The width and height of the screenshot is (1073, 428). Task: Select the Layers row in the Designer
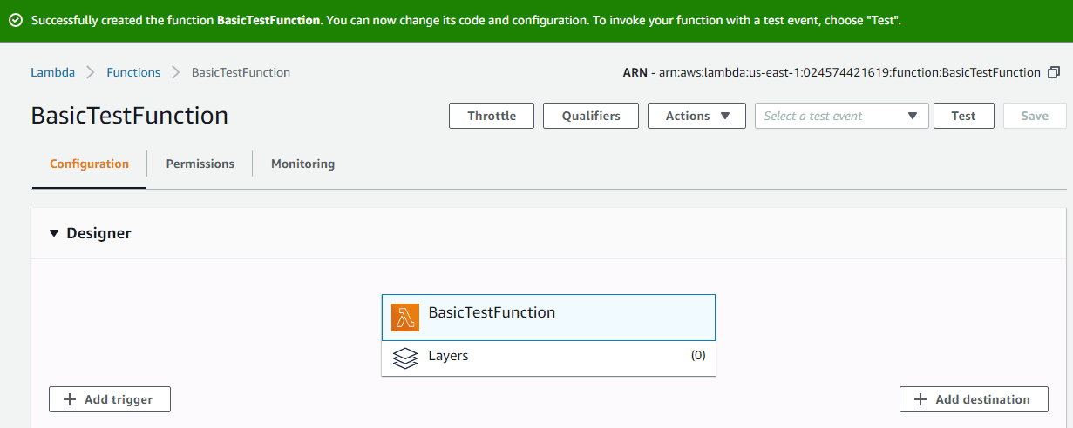(x=548, y=358)
